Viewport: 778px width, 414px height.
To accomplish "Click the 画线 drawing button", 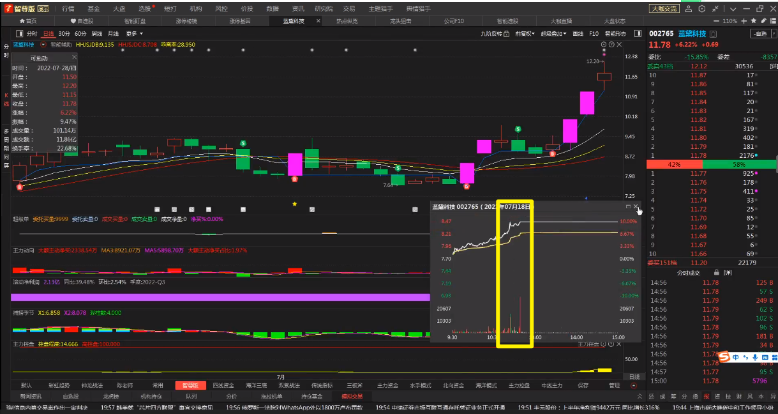I will coord(578,33).
